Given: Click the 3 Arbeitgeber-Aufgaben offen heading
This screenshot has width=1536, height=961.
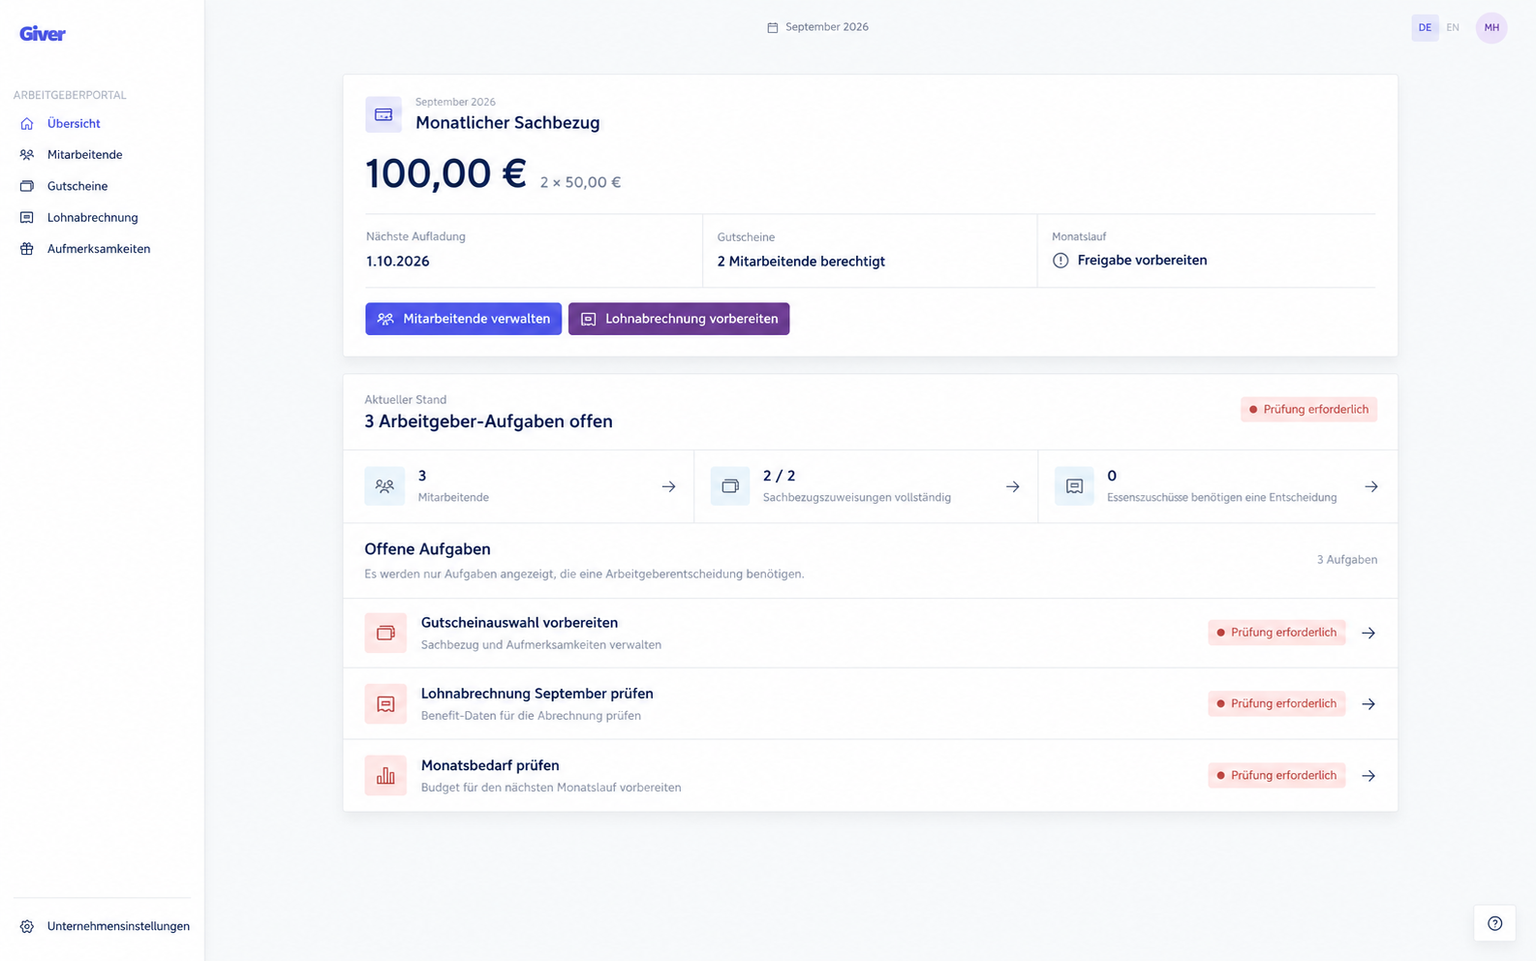Looking at the screenshot, I should click(488, 421).
